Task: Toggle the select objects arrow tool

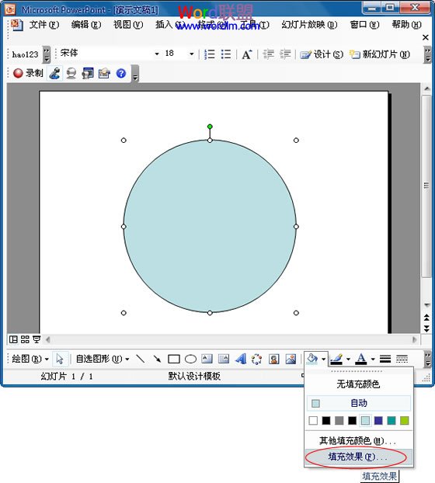Action: (x=60, y=359)
